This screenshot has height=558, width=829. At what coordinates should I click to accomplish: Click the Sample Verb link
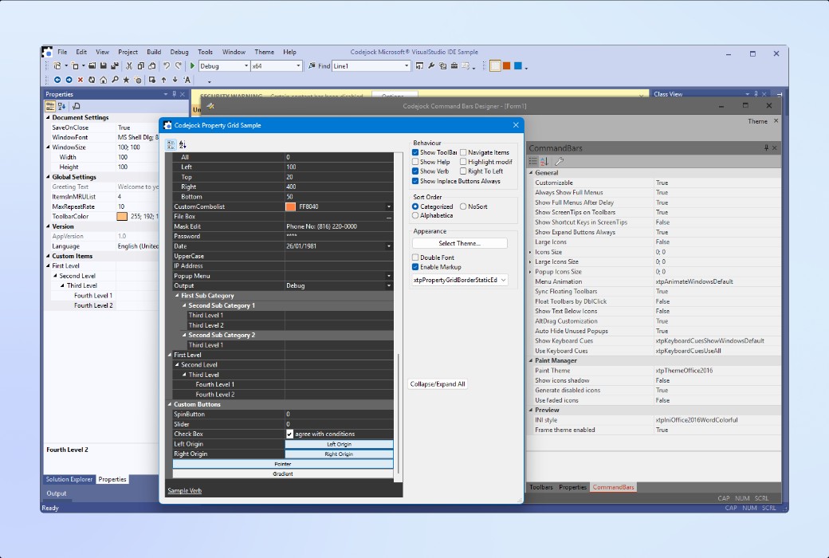[184, 491]
